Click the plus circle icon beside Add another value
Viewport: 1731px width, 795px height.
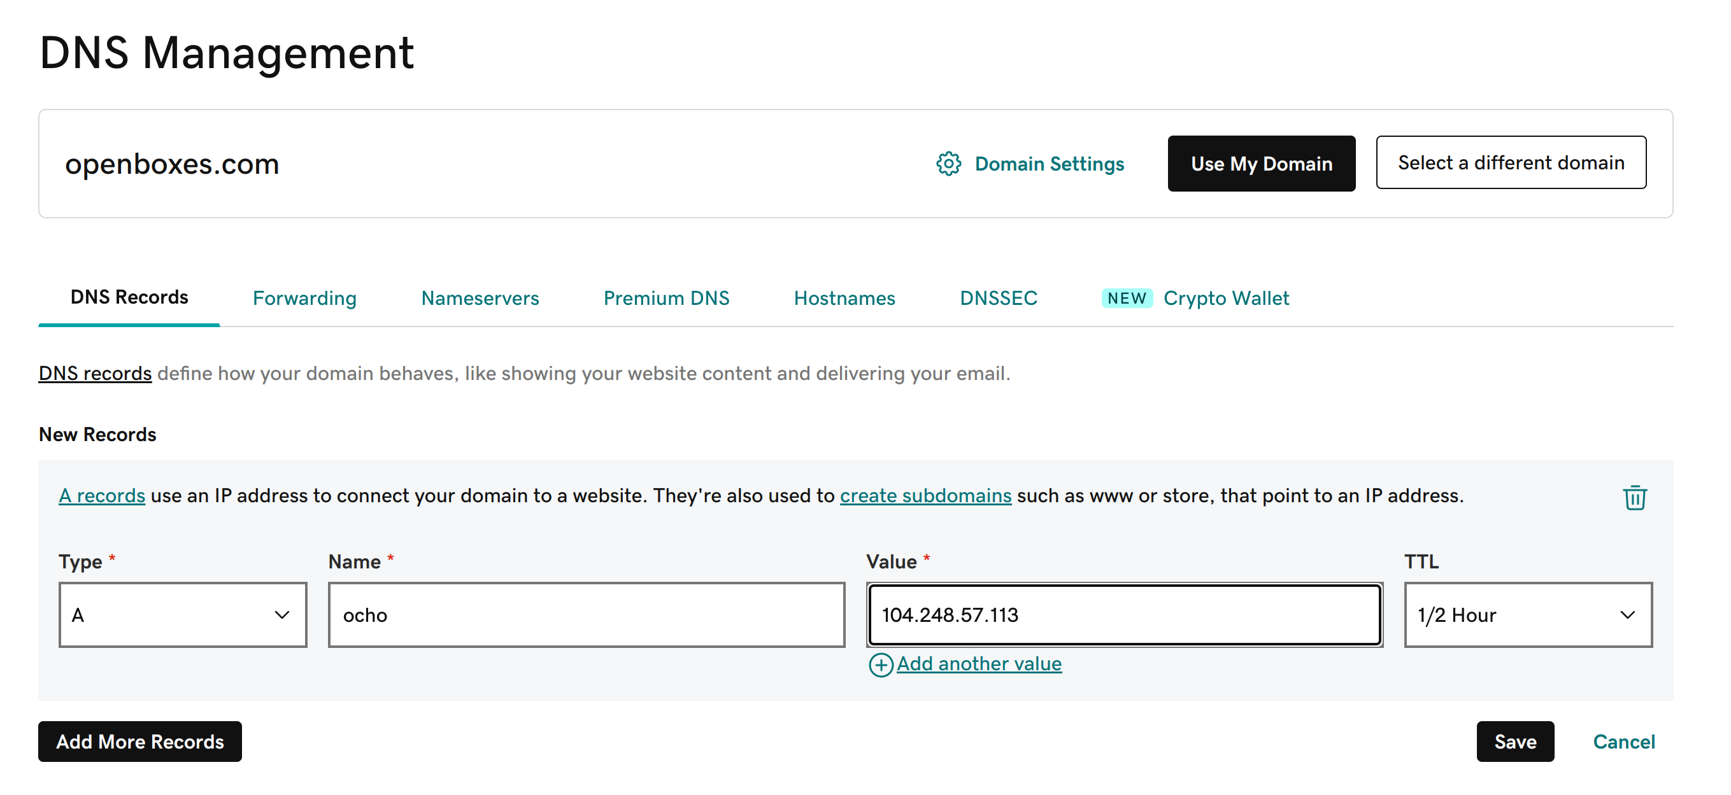click(x=880, y=665)
